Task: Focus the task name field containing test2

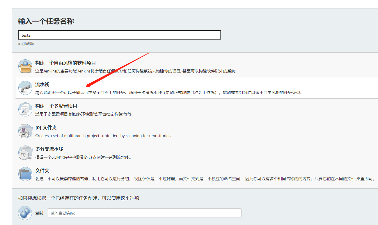Action: pos(119,35)
